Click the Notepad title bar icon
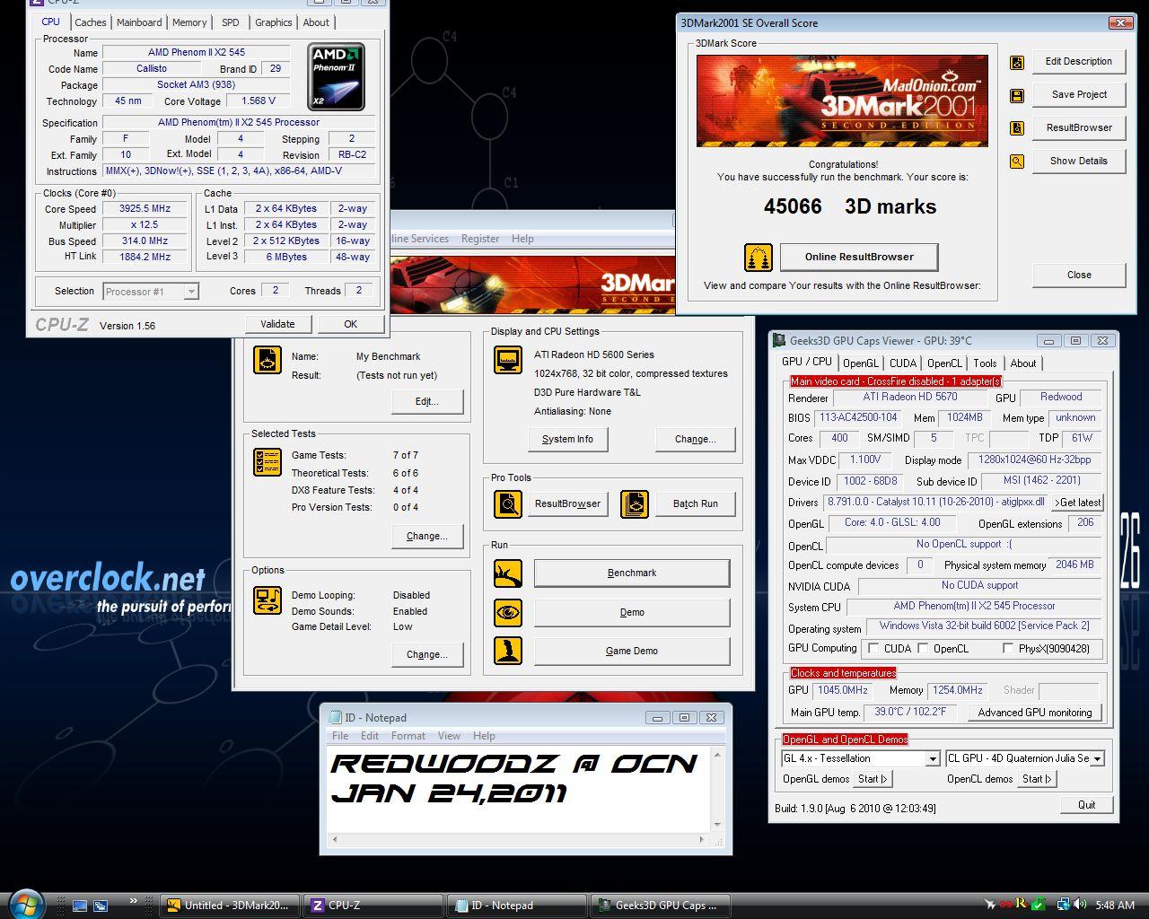Image resolution: width=1149 pixels, height=919 pixels. click(336, 717)
